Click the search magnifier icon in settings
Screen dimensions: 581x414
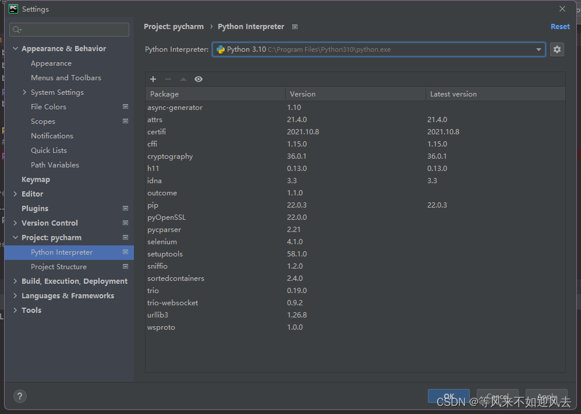click(x=17, y=30)
